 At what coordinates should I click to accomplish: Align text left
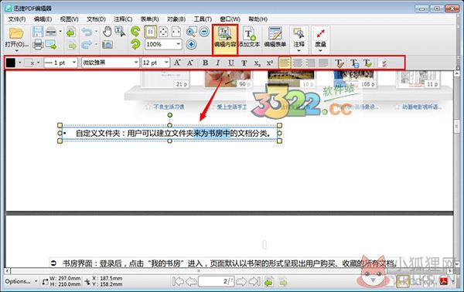tap(285, 63)
